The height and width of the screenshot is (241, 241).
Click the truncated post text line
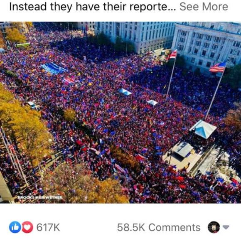(x=93, y=7)
